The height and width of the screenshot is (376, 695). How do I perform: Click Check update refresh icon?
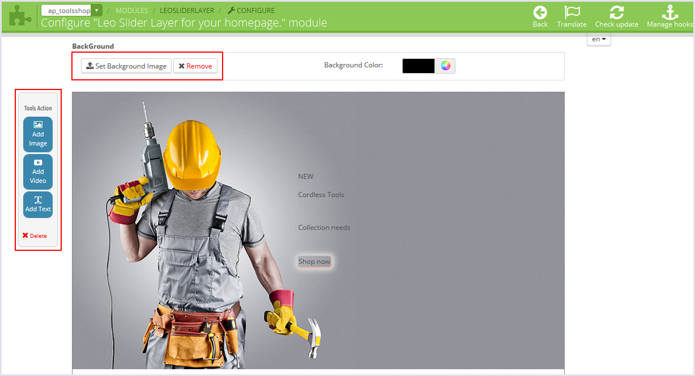coord(616,12)
